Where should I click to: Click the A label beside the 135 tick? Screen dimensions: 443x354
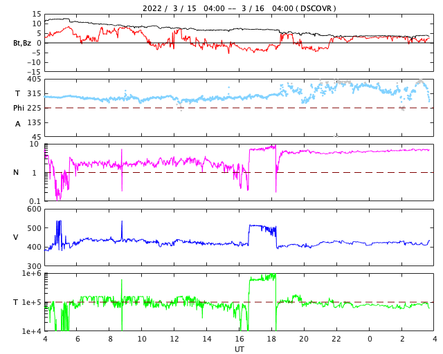click(18, 124)
